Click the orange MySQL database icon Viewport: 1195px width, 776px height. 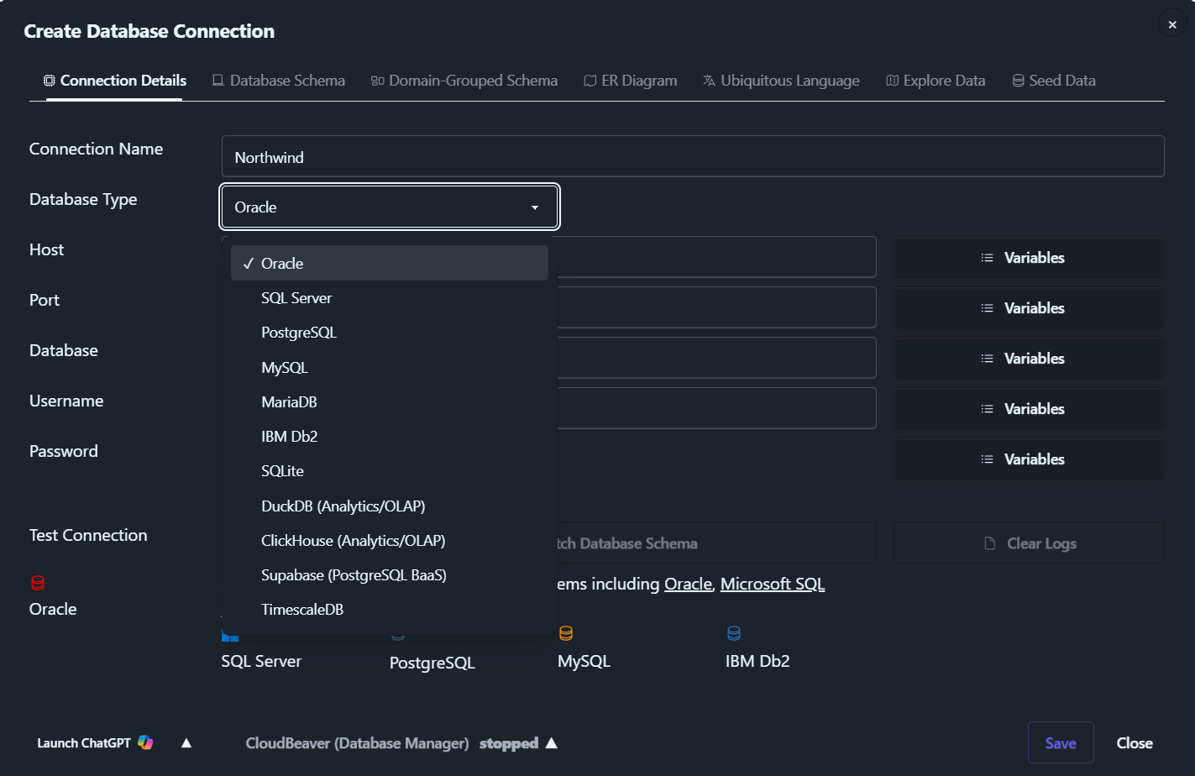(566, 633)
